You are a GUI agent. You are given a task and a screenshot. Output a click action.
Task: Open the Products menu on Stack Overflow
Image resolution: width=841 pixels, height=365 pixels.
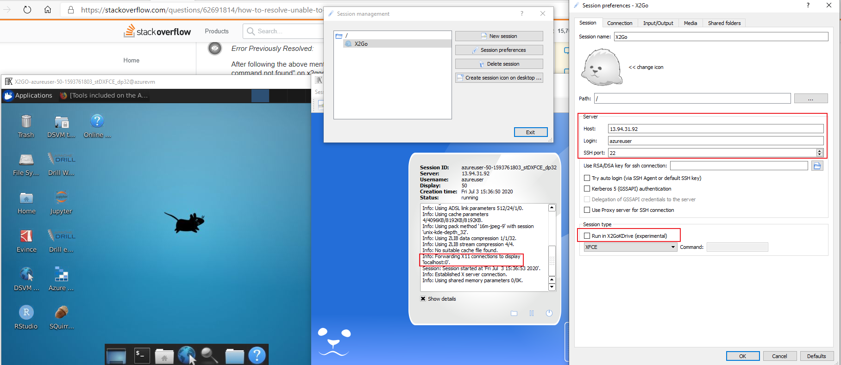point(217,31)
